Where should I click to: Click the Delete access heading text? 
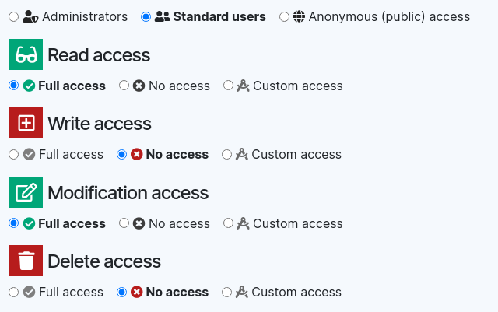point(104,261)
